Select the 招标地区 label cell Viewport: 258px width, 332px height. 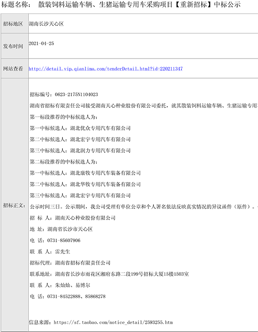tap(15, 24)
